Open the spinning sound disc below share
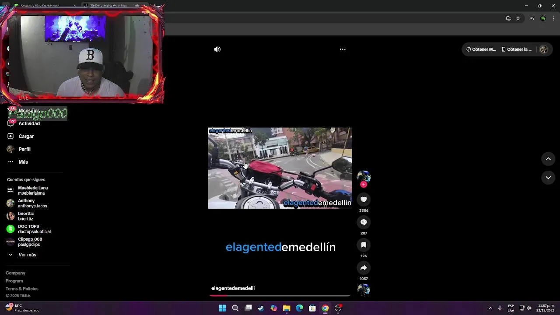The image size is (560, 315). coord(364,290)
